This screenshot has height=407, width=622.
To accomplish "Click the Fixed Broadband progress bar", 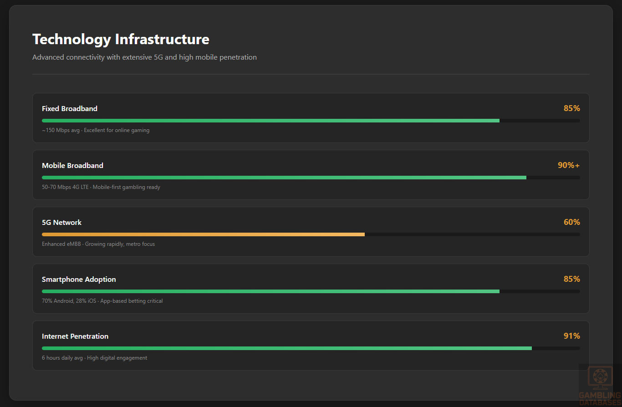I will point(270,121).
